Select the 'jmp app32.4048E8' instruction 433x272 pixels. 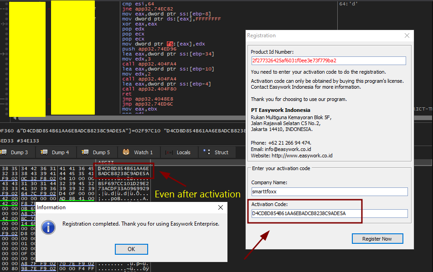coord(148,99)
